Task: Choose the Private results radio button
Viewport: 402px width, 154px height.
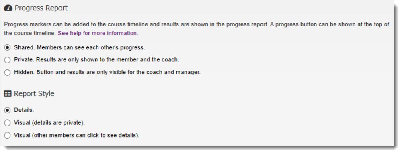Action: 7,60
